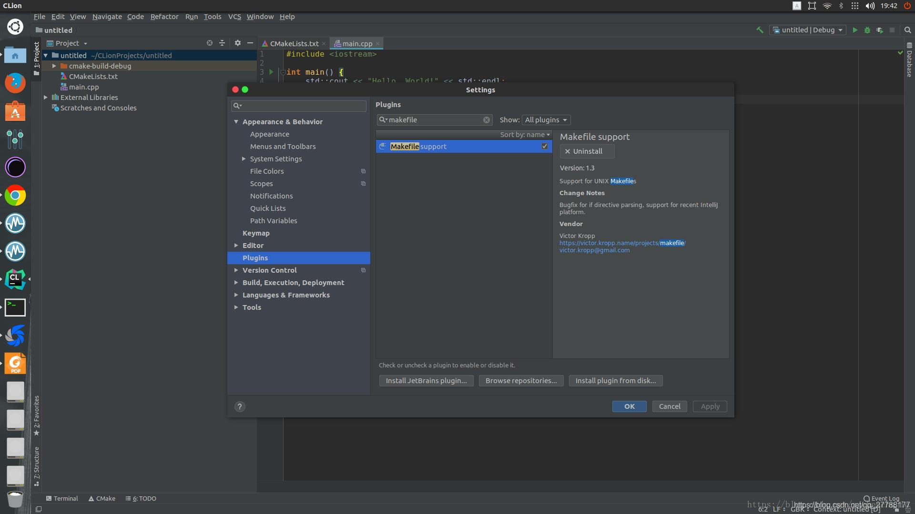Select Keymap in the settings tree
915x514 pixels.
pos(256,233)
